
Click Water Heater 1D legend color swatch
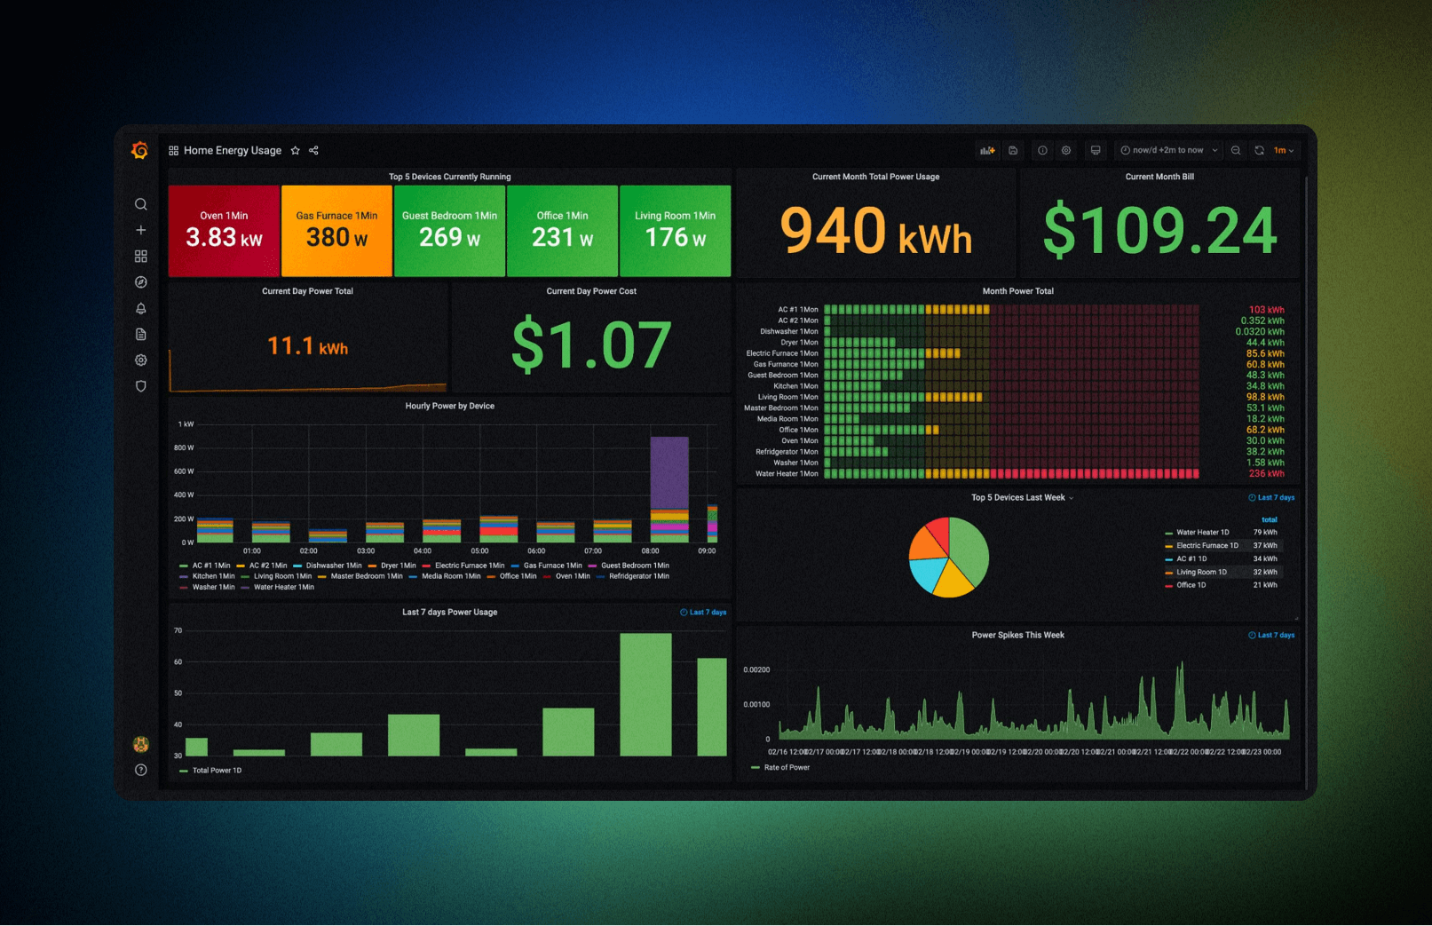click(x=1168, y=534)
